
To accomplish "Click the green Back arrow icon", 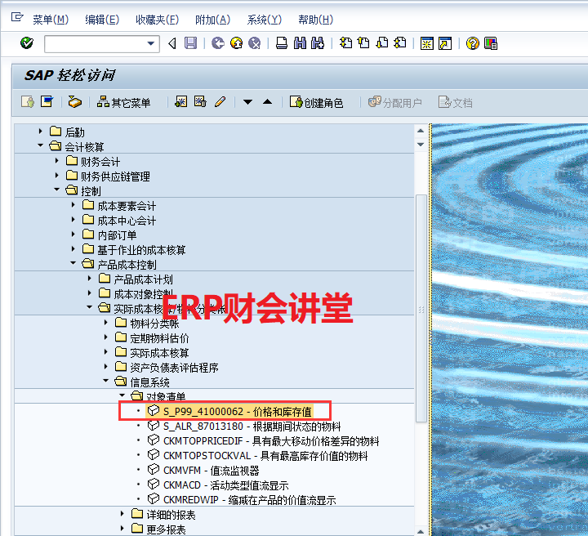I will (x=217, y=43).
